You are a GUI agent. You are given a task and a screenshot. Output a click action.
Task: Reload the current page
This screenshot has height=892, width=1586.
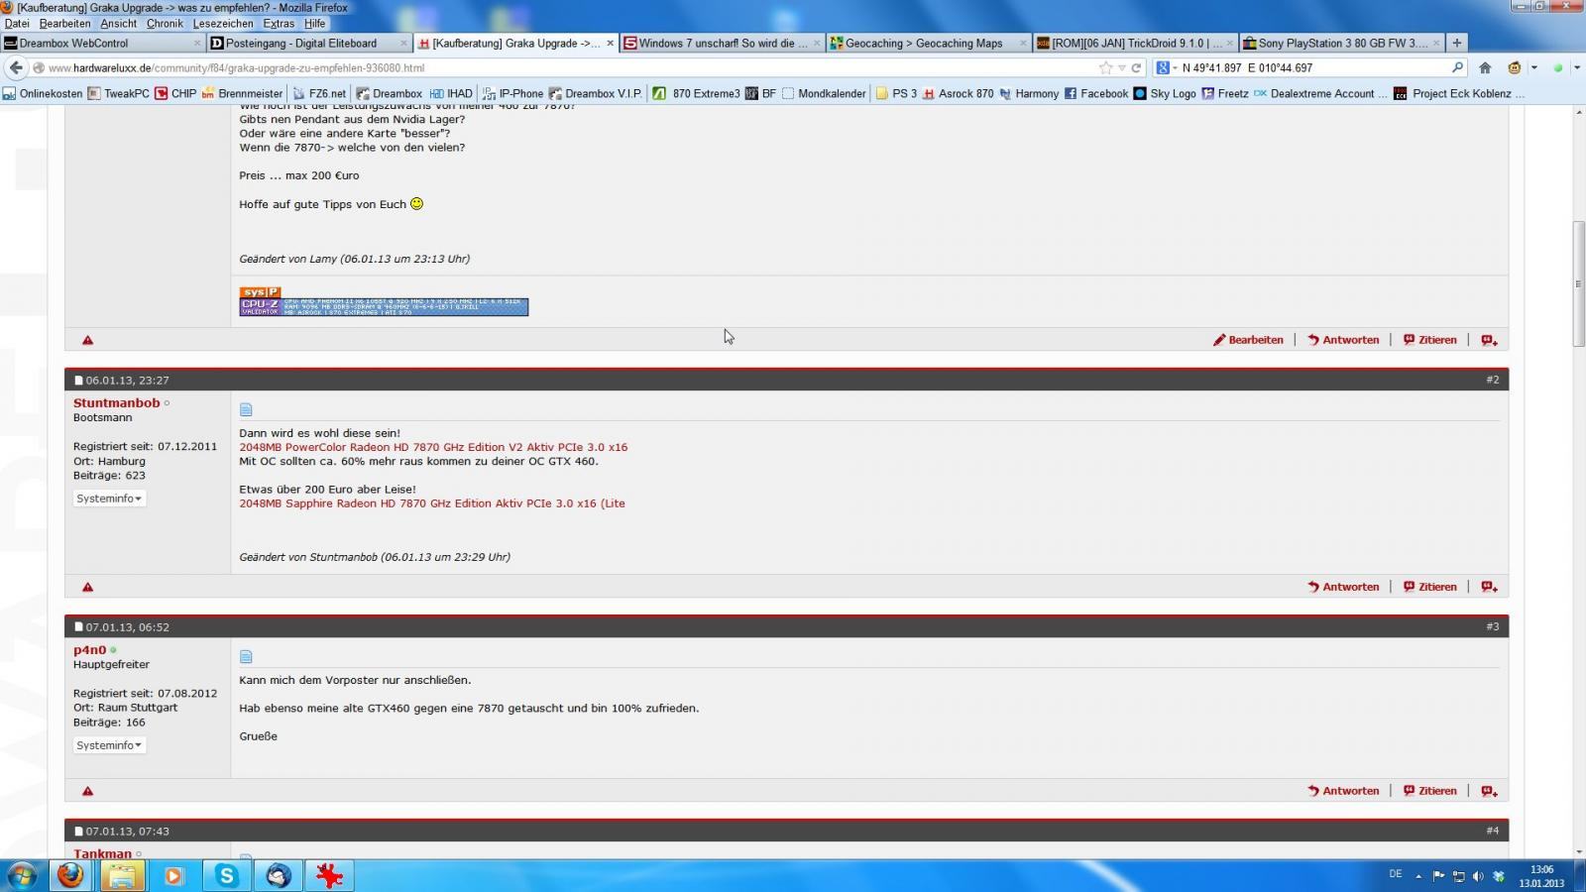pos(1136,67)
